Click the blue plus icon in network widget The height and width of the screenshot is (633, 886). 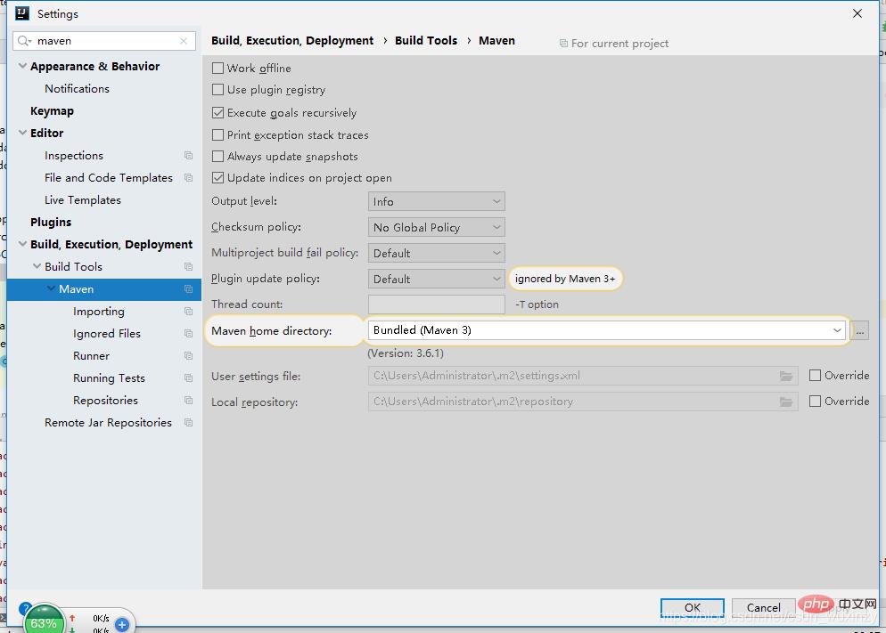[x=122, y=624]
